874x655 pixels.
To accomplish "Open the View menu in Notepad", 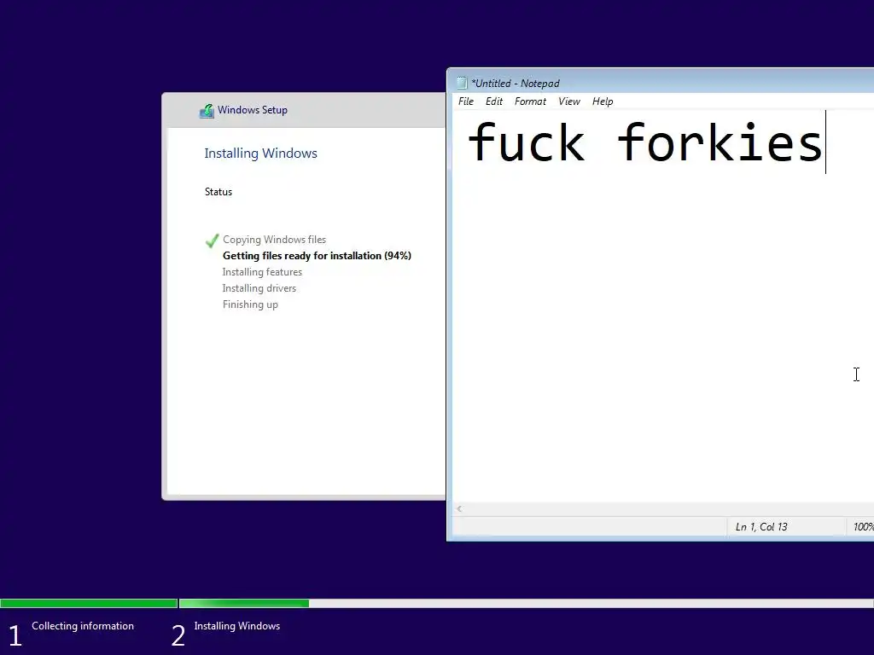I will pos(569,101).
